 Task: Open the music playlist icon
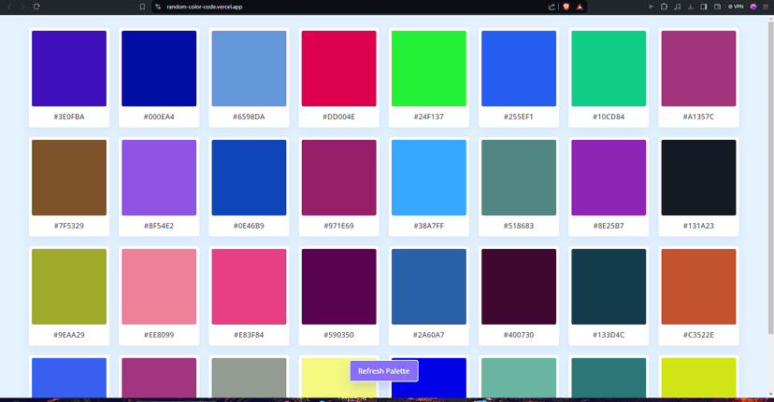[x=678, y=7]
